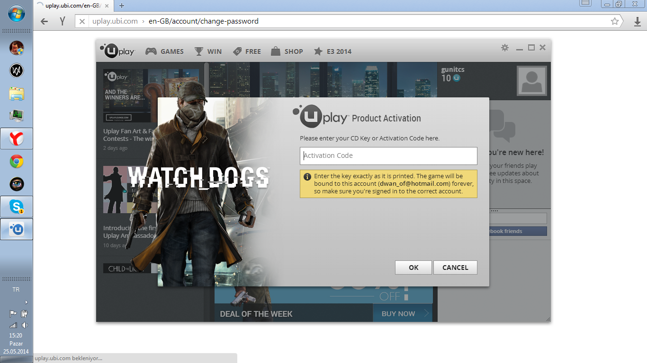The image size is (647, 363).
Task: Open the monitor application taskbar icon
Action: coord(17,116)
